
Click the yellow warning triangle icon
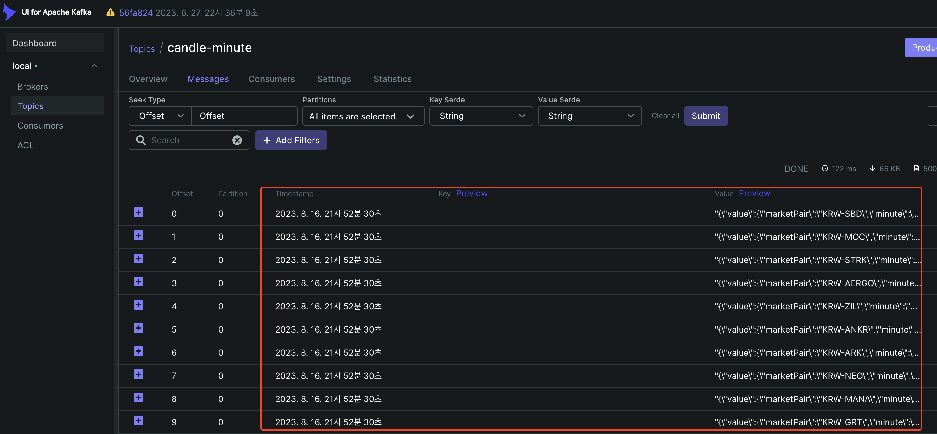point(110,12)
